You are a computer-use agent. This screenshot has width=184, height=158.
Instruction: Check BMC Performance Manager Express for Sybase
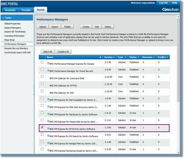click(42, 62)
